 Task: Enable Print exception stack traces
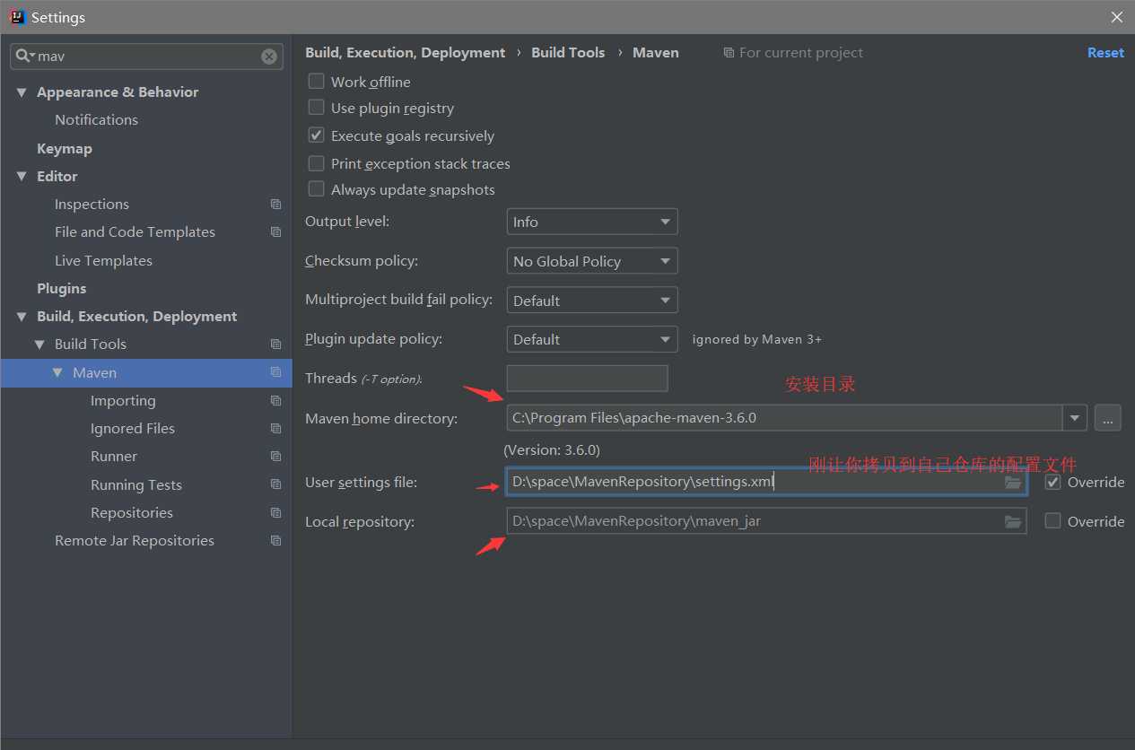click(x=316, y=163)
